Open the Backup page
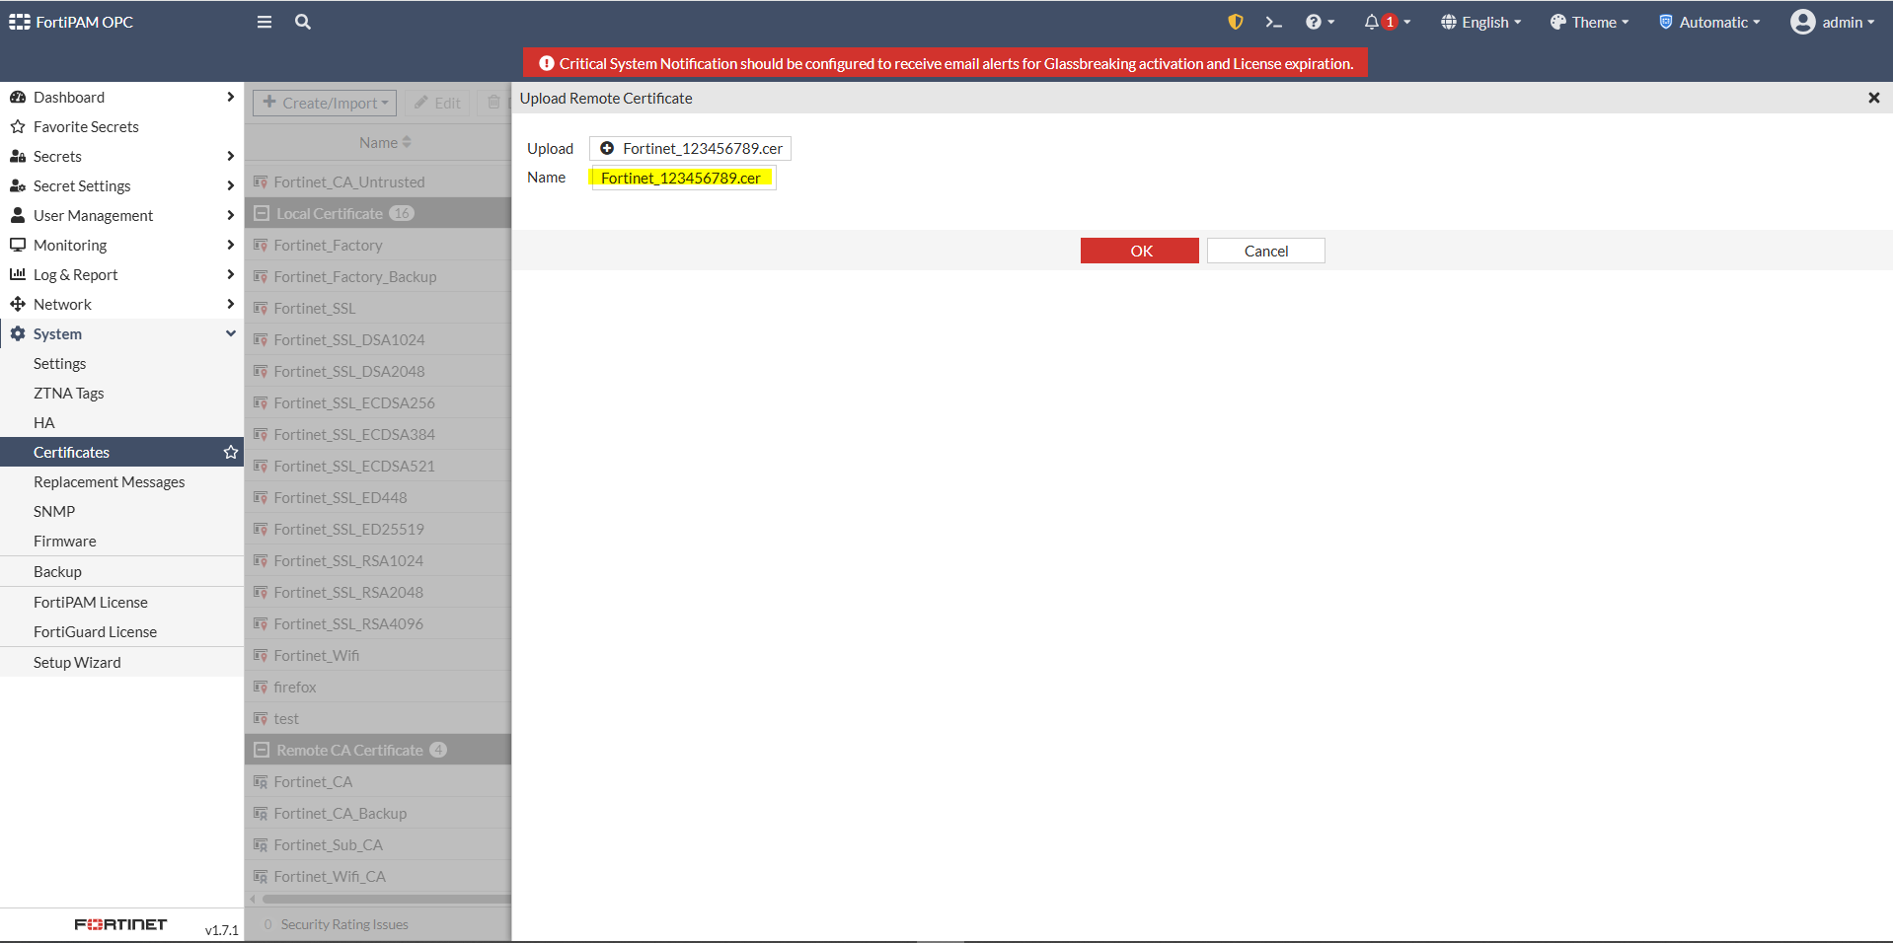 click(121, 571)
